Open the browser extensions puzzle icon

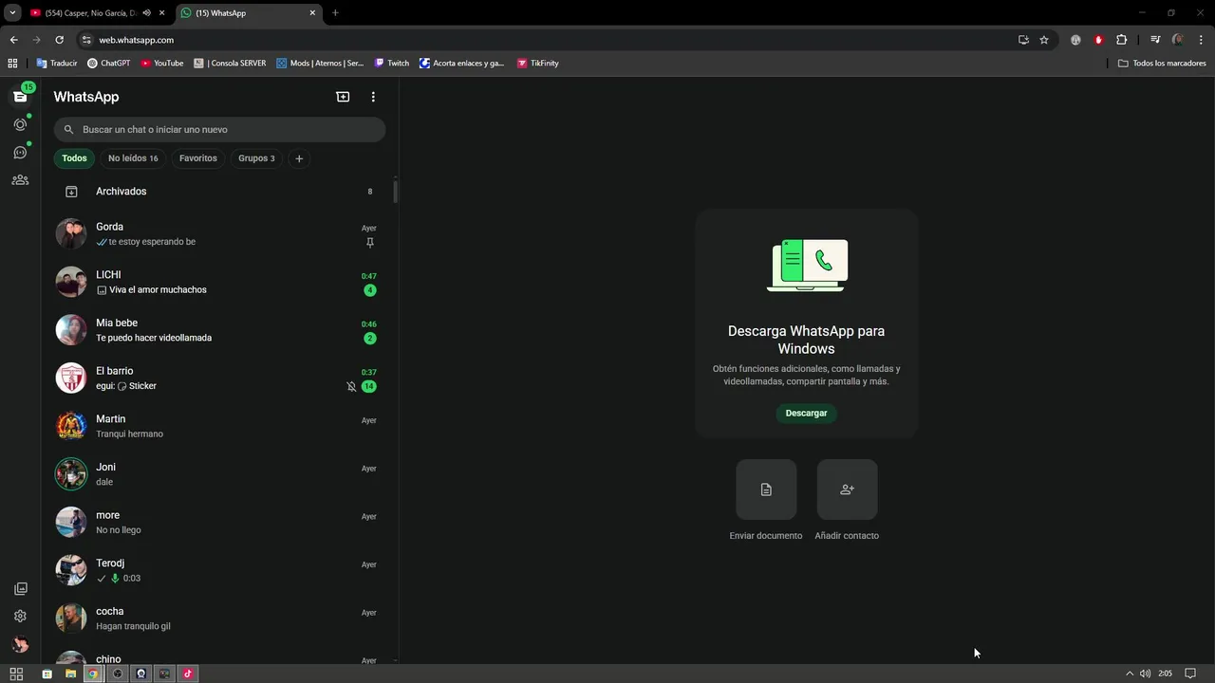(x=1121, y=40)
